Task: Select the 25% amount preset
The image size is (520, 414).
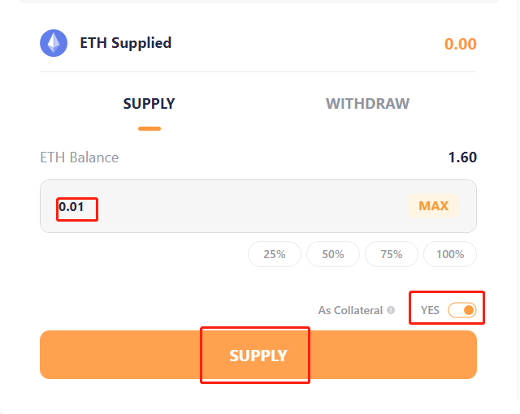Action: (275, 254)
